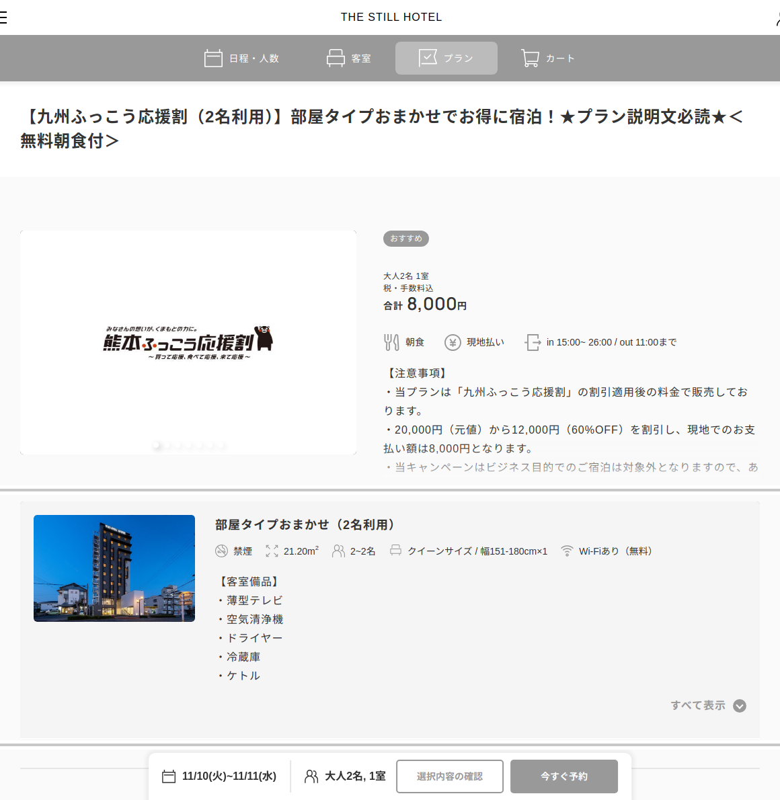Click the calendar icon in step bar

[213, 58]
